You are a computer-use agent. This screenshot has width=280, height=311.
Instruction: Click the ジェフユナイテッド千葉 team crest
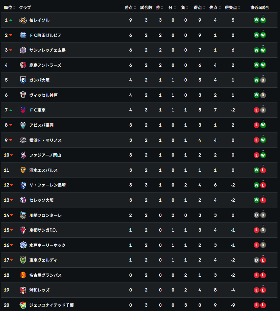23,305
